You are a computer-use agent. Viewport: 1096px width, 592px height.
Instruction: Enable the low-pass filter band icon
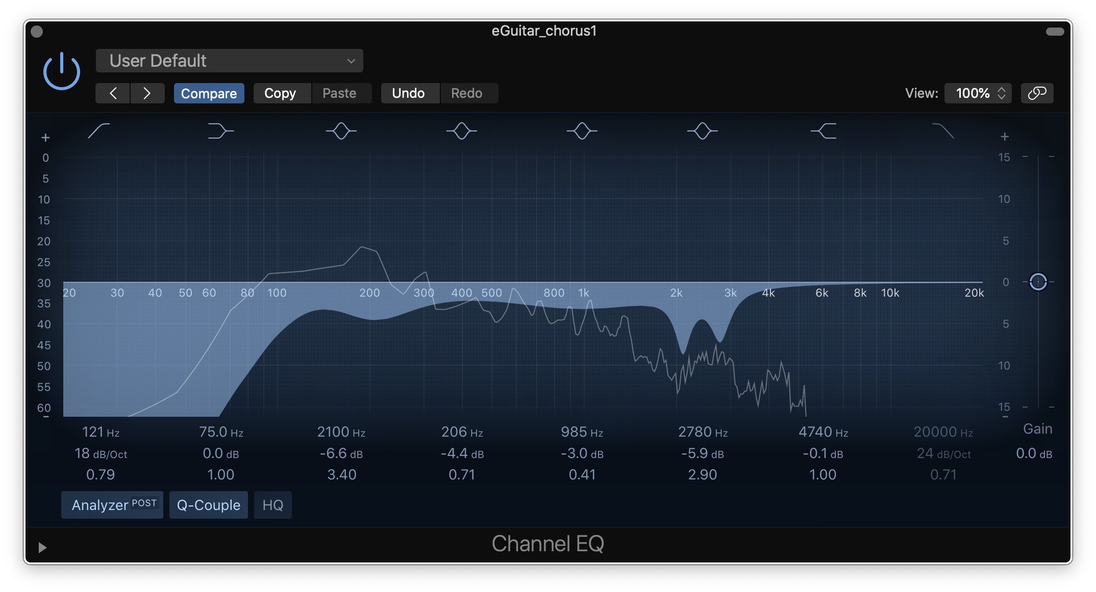pos(943,131)
